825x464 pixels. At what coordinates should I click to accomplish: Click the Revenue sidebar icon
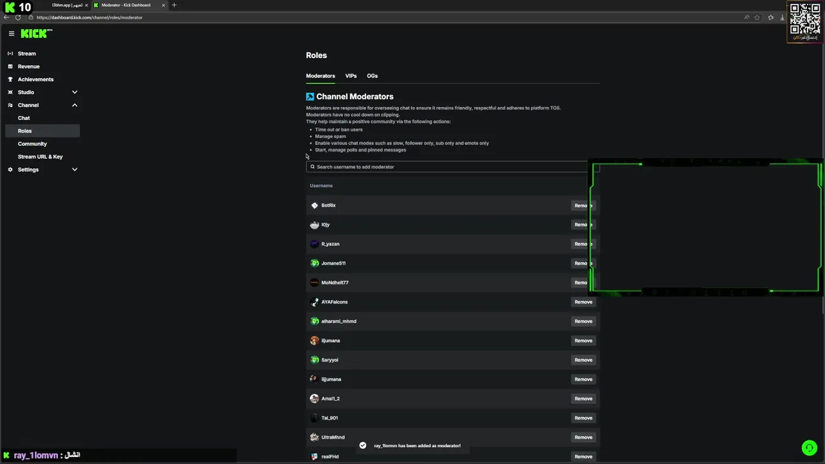[x=10, y=66]
